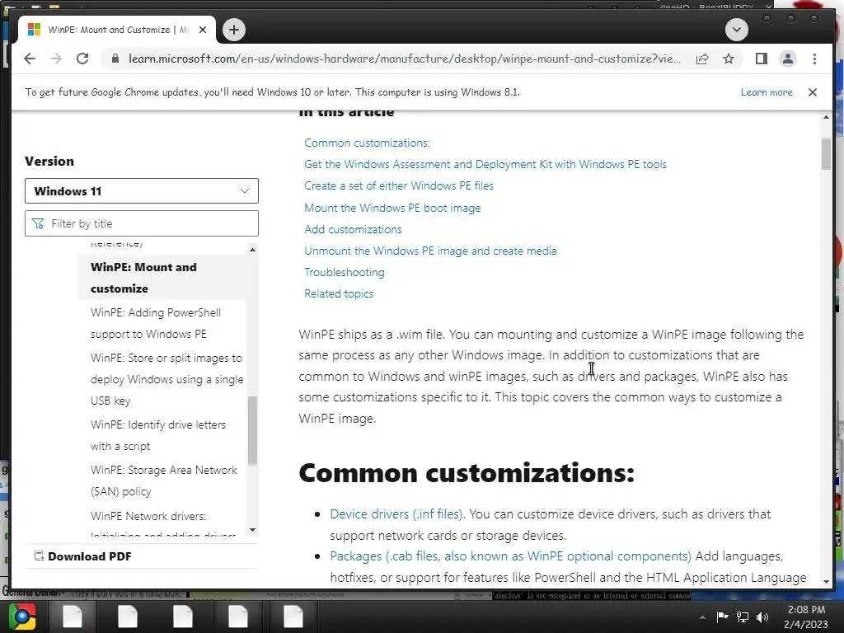Jump to Add customizations section
This screenshot has height=633, width=844.
353,229
